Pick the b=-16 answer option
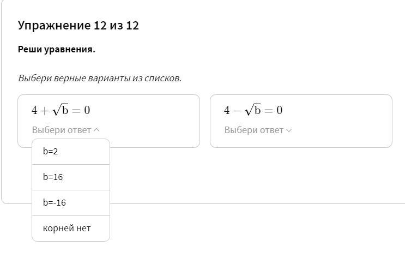405x264 pixels. point(71,203)
